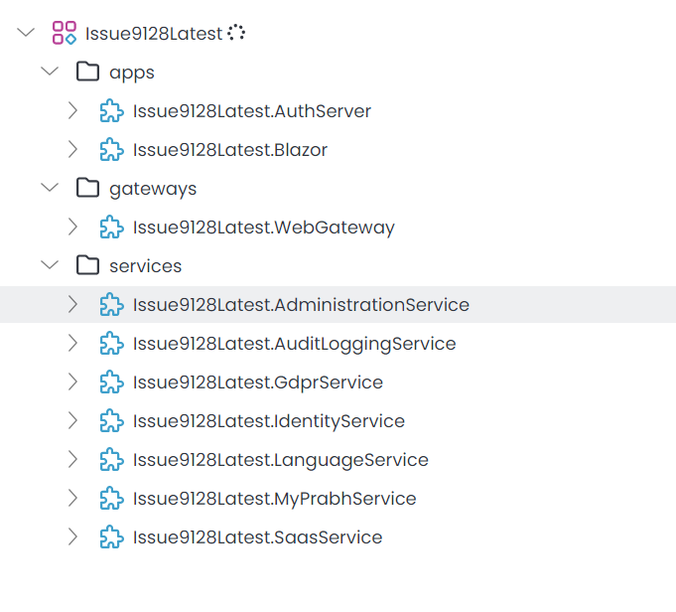Collapse the gateways folder chevron
Viewport: 676px width, 612px height.
[x=50, y=189]
